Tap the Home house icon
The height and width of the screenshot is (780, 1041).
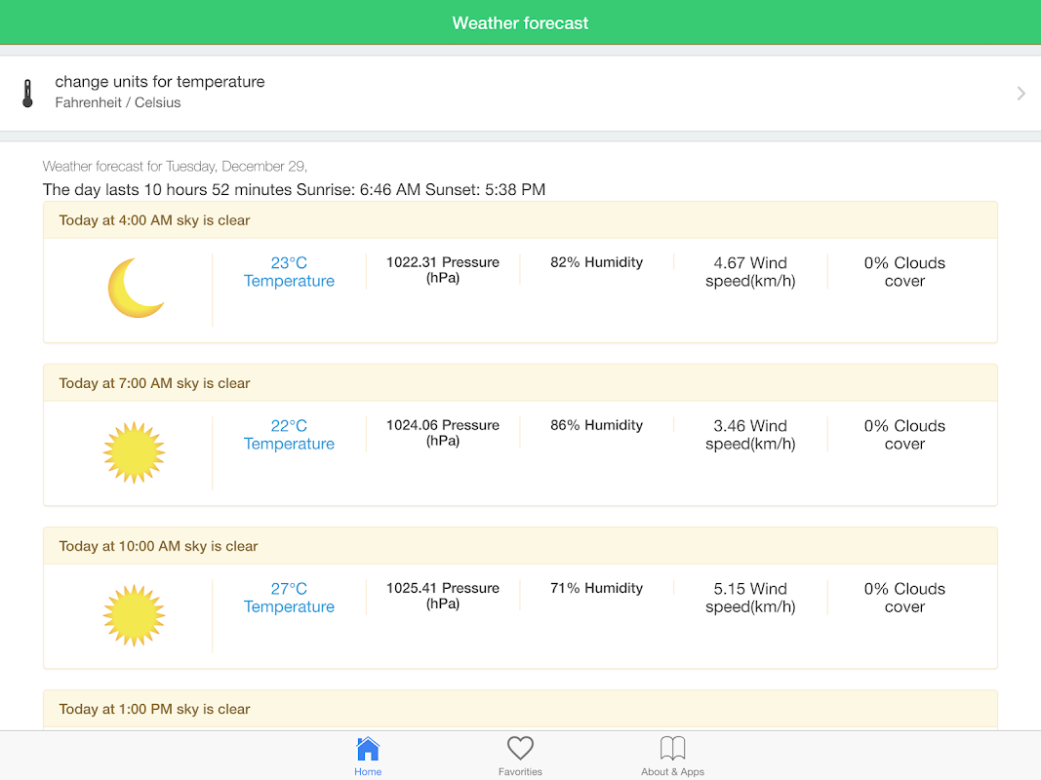tap(368, 749)
